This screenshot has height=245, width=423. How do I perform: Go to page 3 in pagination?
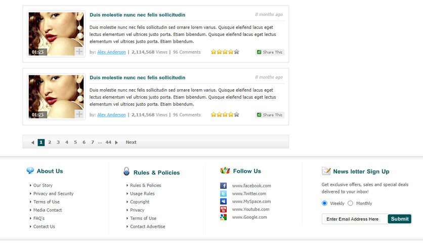coord(58,142)
